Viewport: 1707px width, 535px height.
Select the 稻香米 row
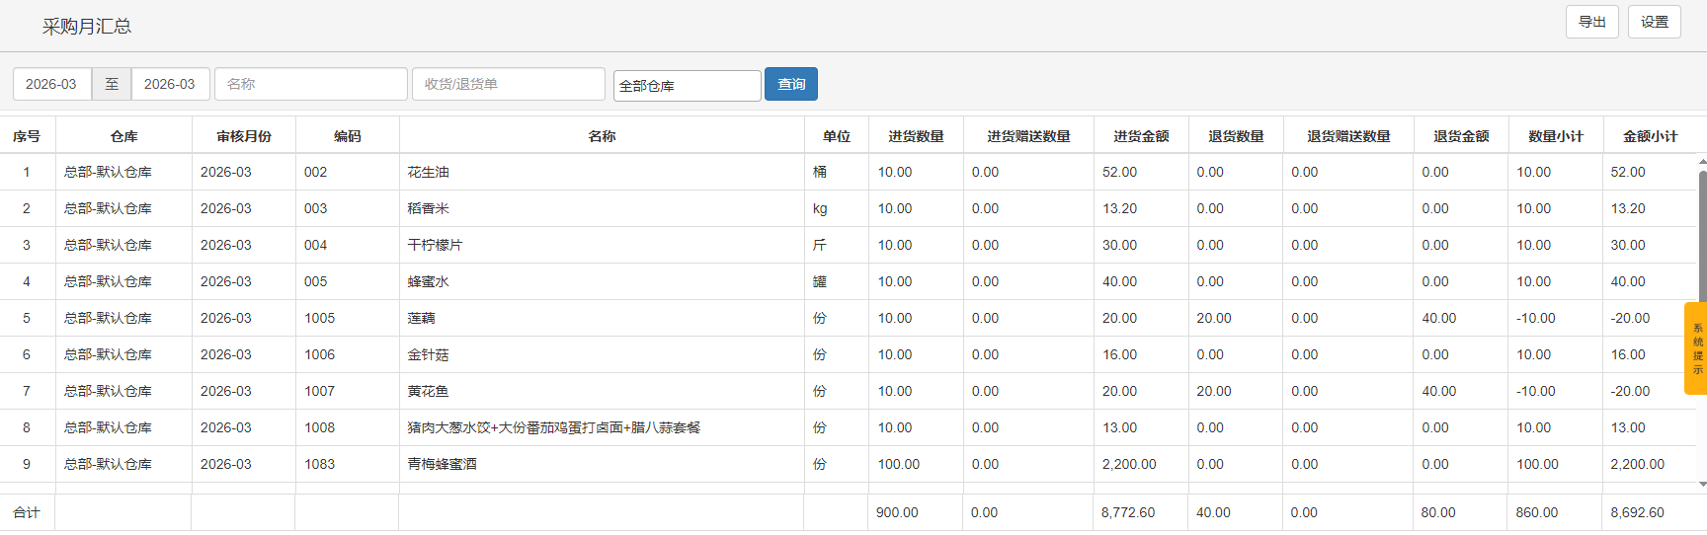(428, 208)
